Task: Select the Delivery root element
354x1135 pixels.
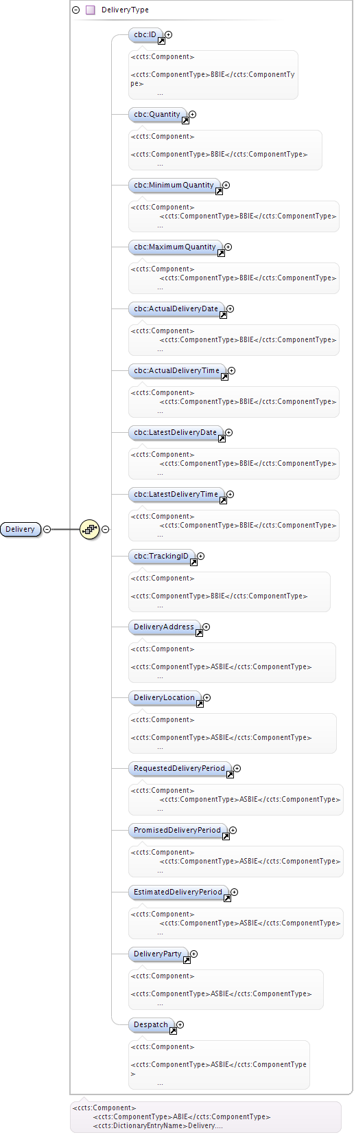Action: (21, 529)
